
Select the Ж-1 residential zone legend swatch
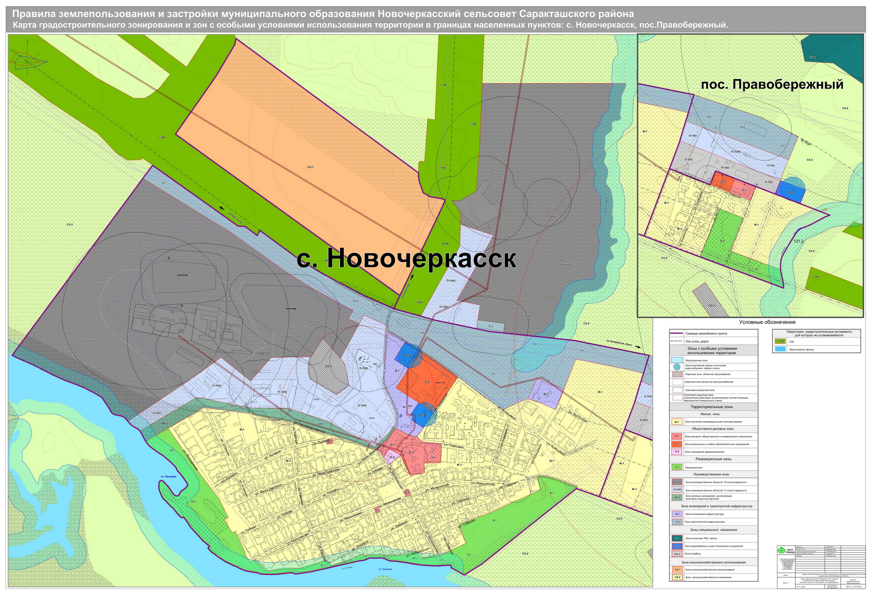coord(677,422)
